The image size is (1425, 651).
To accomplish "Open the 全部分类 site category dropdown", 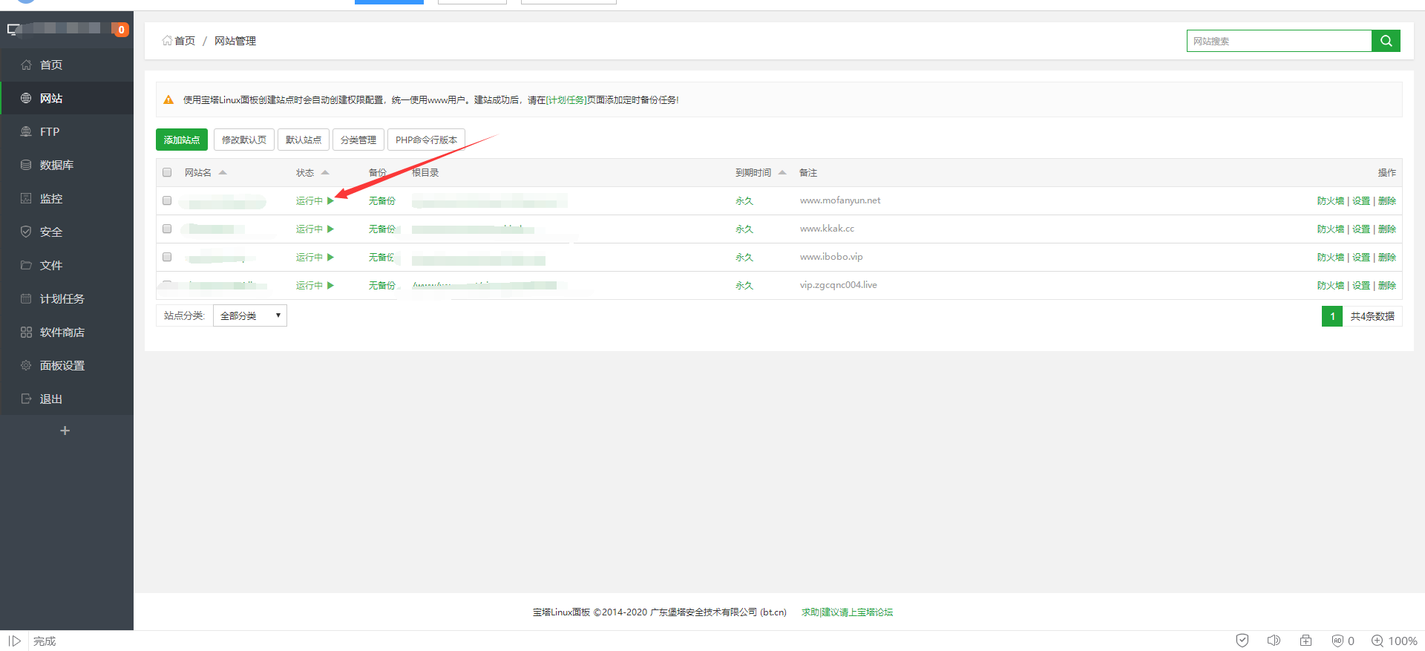I will tap(250, 316).
